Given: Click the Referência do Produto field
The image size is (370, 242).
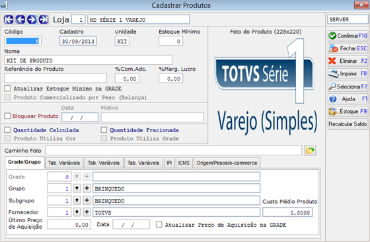Looking at the screenshot, I should pyautogui.click(x=55, y=78).
